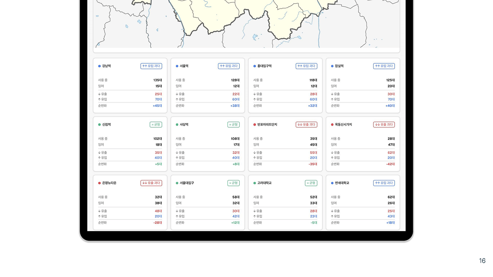Click the 유출 과다 badge on 목동신시가지 card
The width and height of the screenshot is (493, 277).
pyautogui.click(x=384, y=125)
